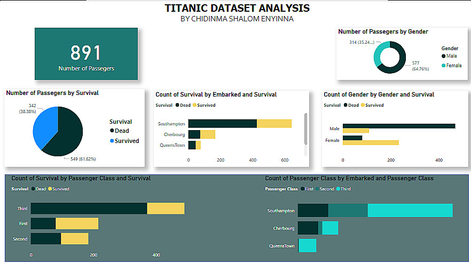Click Count of Gender by Gender title
The image size is (471, 264).
(x=379, y=94)
